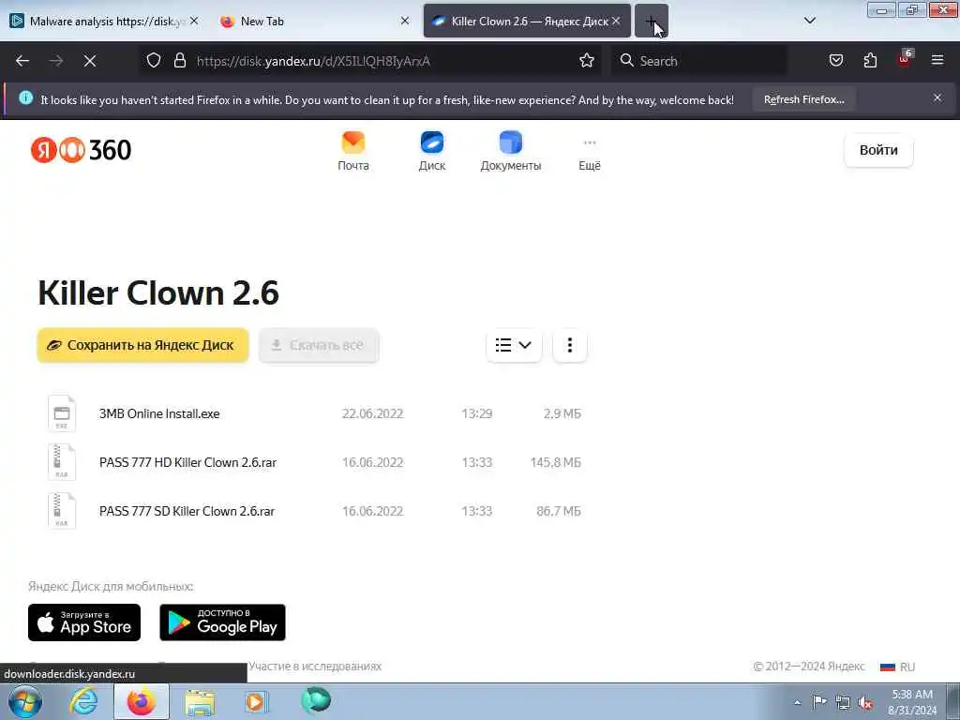
Task: Click the padlock site info icon
Action: click(x=179, y=61)
